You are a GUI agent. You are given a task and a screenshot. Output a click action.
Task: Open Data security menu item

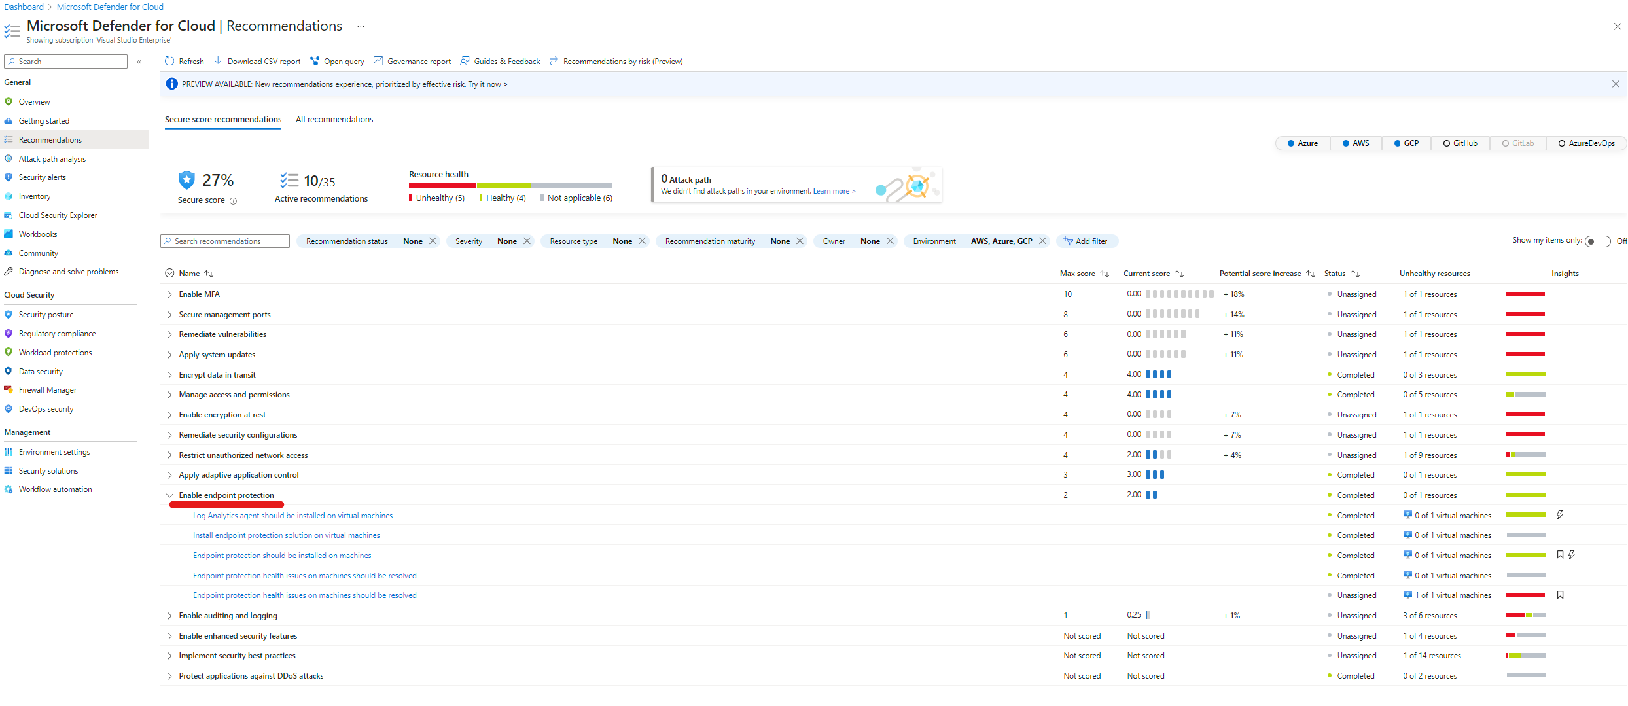click(41, 372)
